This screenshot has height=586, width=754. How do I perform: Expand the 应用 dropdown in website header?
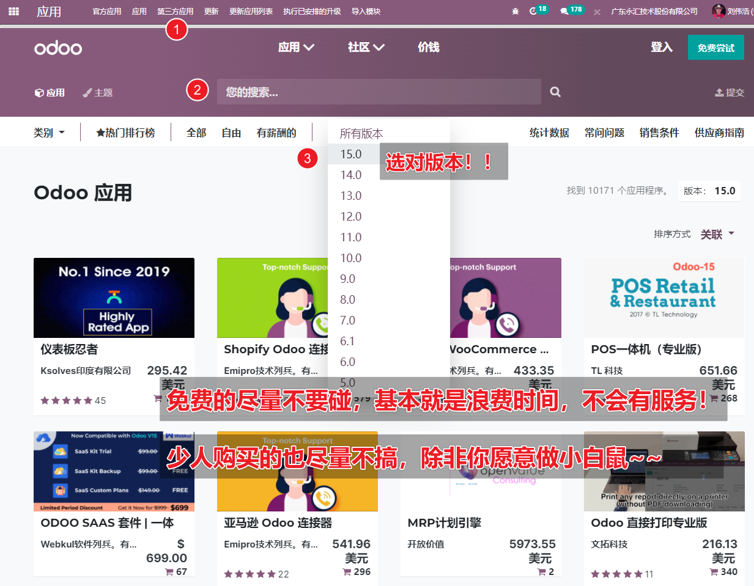pos(296,47)
